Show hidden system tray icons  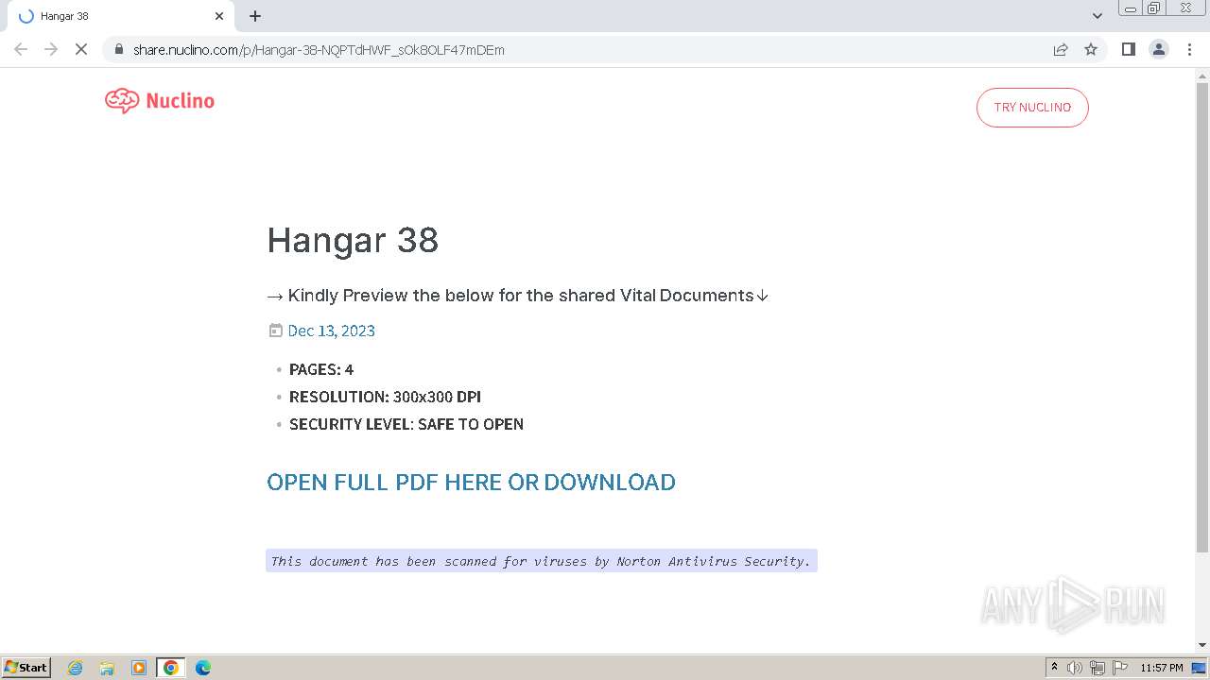pos(1054,668)
